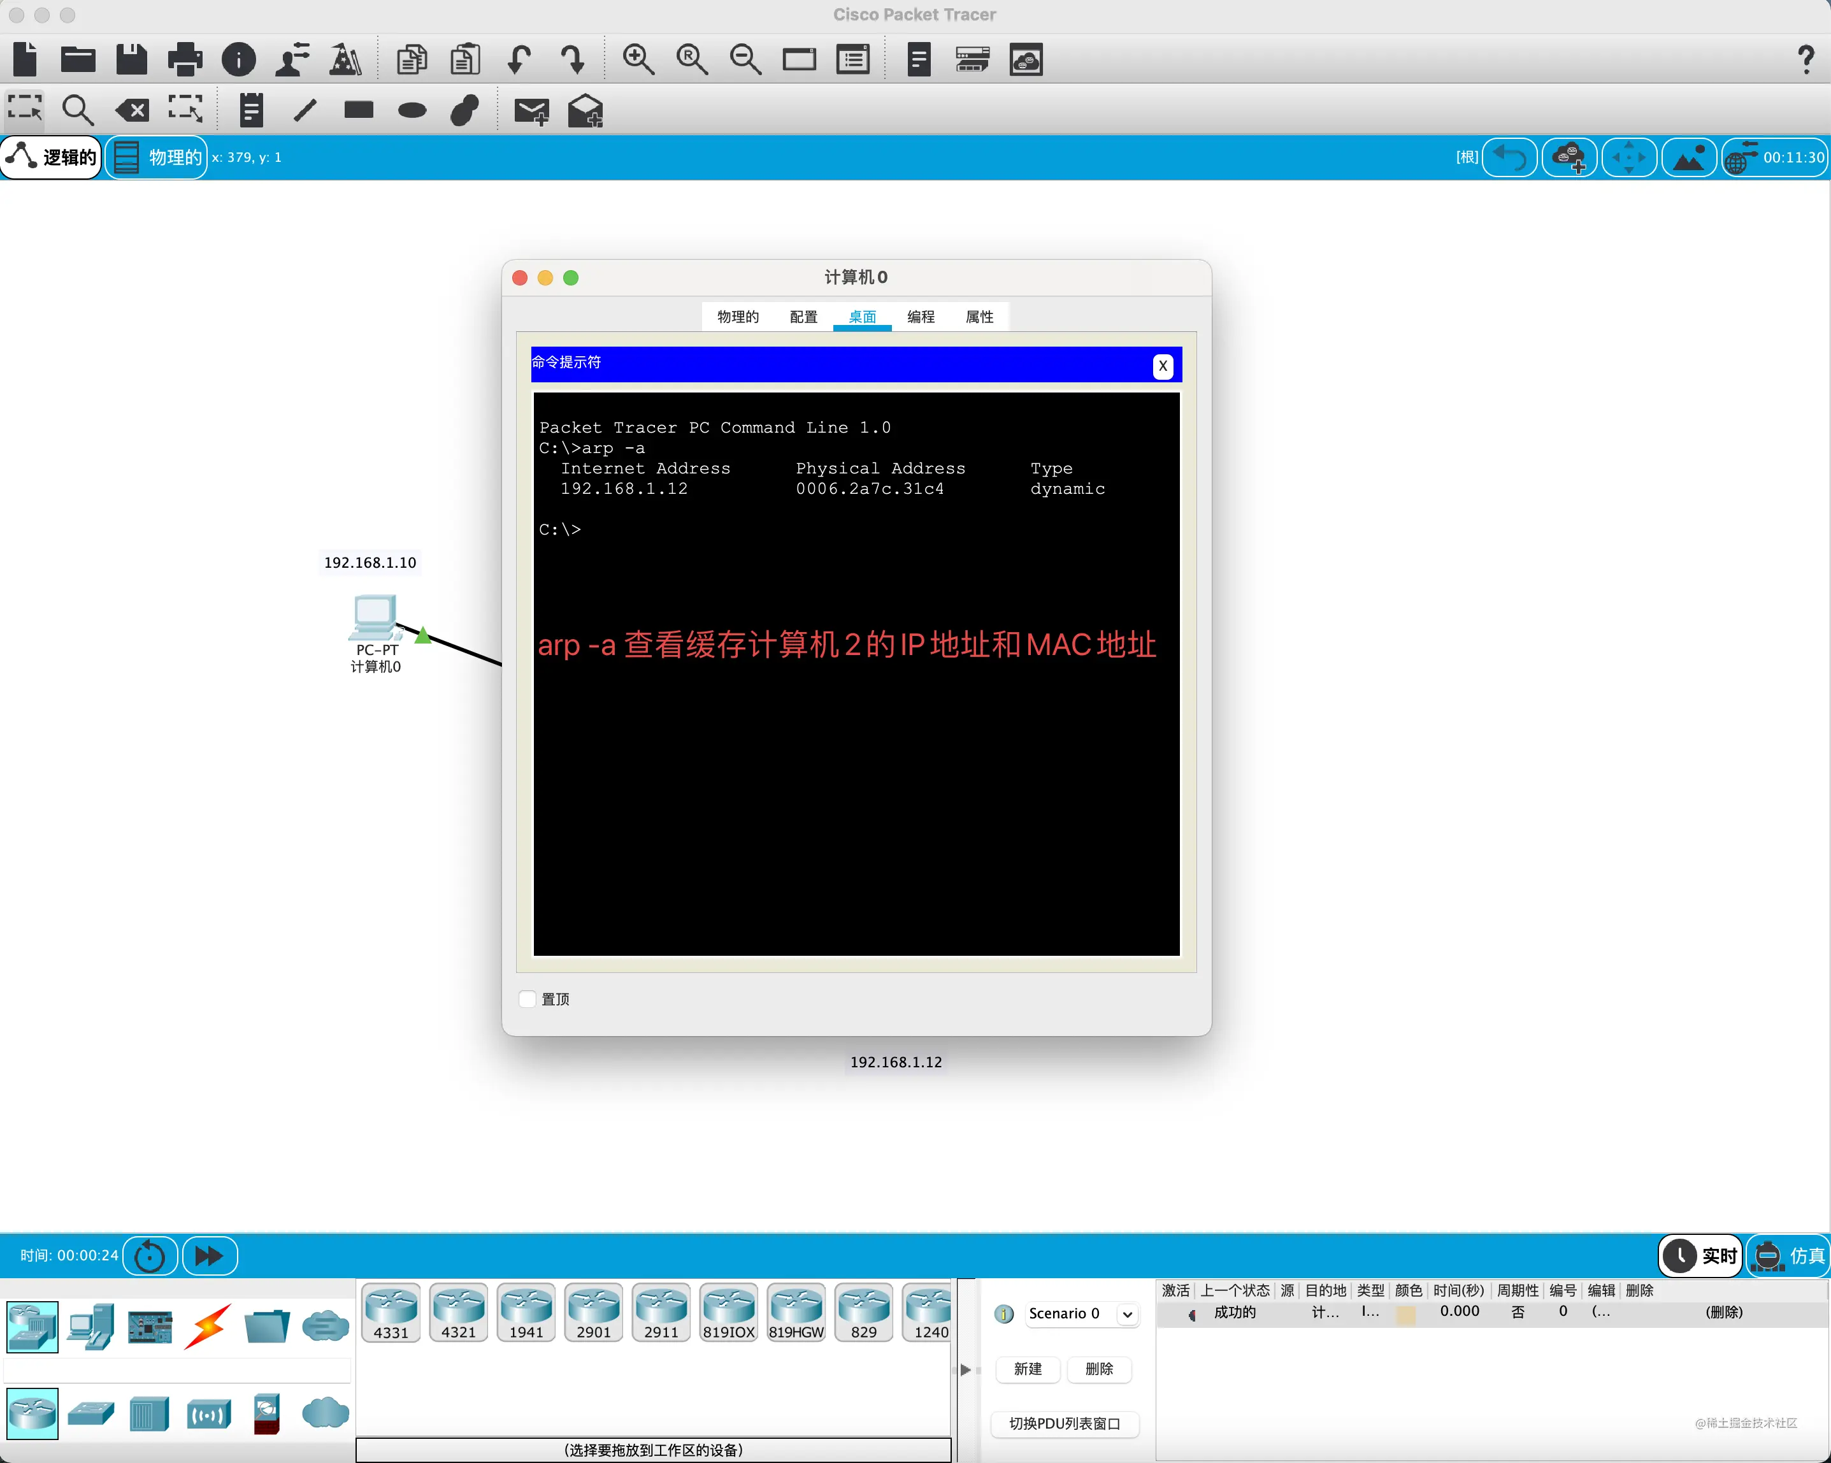Fast forward time button

coord(210,1256)
